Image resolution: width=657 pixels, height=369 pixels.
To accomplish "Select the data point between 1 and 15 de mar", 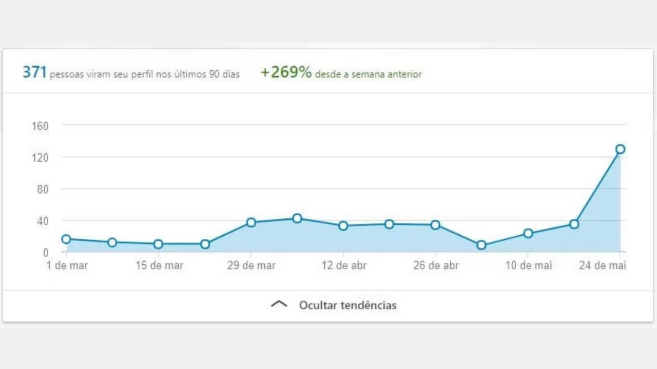I will pos(112,242).
